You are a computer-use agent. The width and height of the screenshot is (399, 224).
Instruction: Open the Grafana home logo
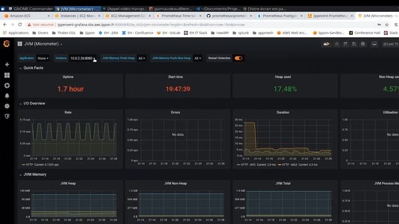pyautogui.click(x=7, y=44)
